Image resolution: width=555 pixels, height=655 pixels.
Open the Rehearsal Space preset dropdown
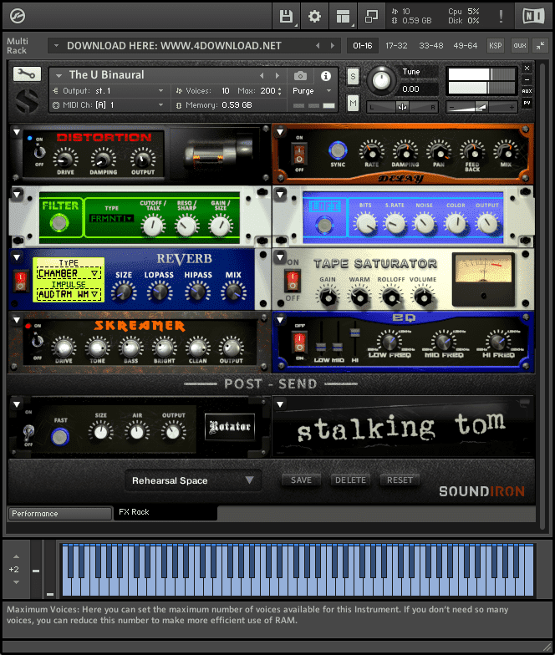pos(194,480)
